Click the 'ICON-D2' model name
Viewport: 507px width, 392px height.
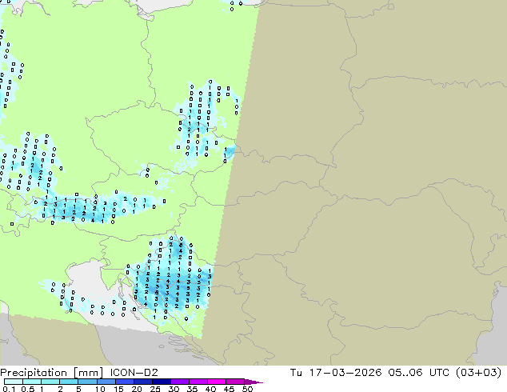[134, 373]
